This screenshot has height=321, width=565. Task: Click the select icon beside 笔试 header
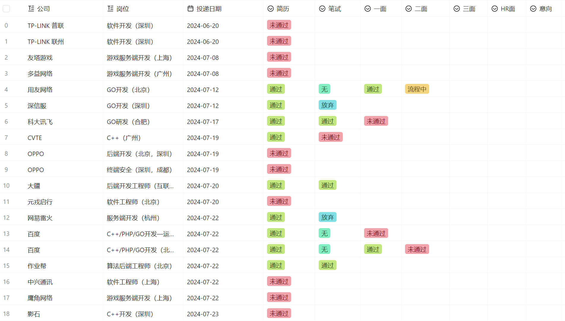click(322, 9)
